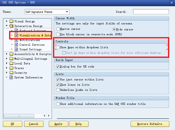Screen dimensions: 175x130
Task: Click the tree scroll right arrow
Action: (49, 116)
